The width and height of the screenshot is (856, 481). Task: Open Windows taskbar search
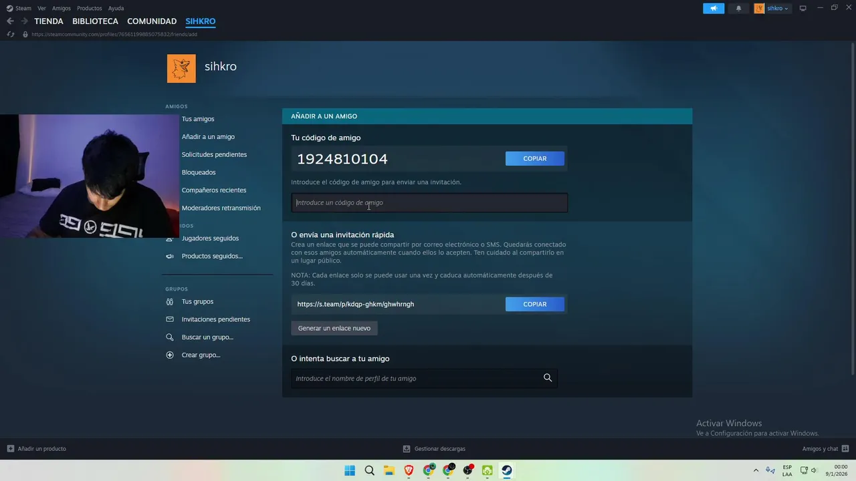369,470
